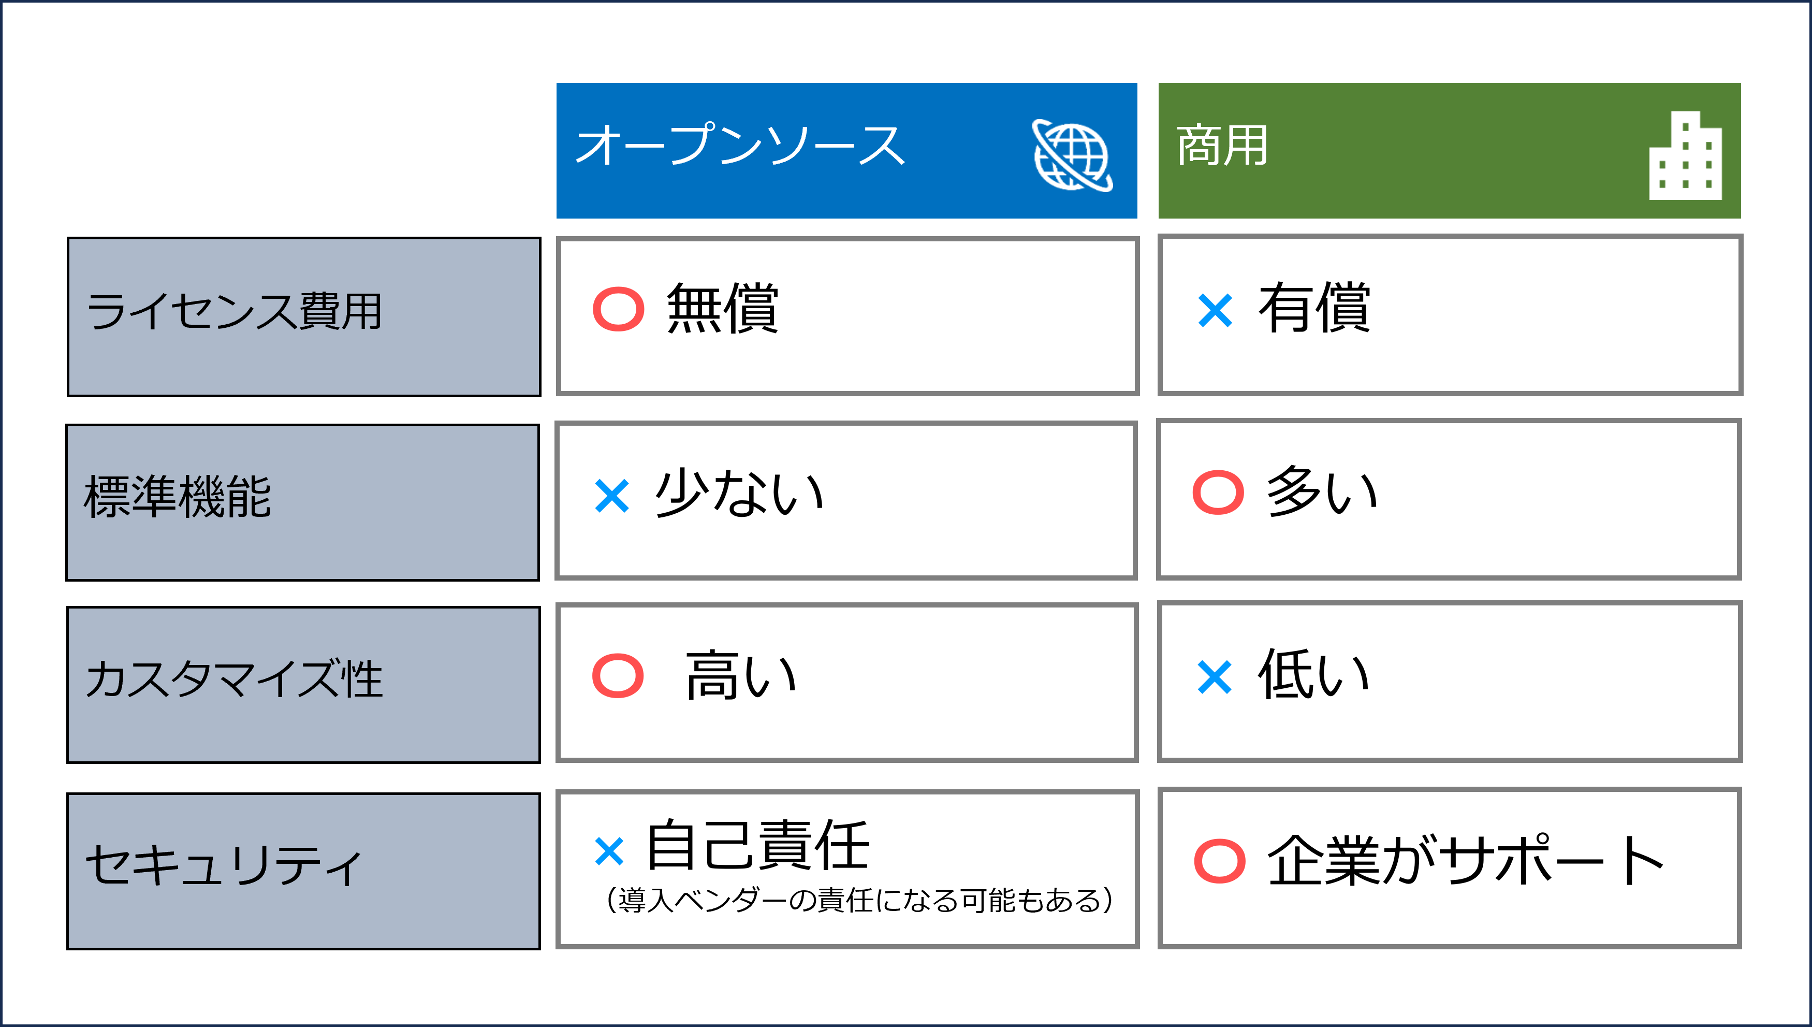
Task: Click the building icon in the 商用 header
Action: pyautogui.click(x=1685, y=155)
